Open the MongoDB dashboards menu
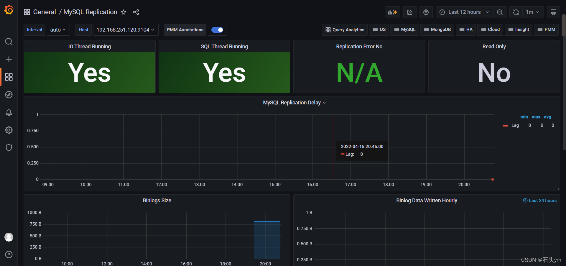566x266 pixels. click(437, 29)
